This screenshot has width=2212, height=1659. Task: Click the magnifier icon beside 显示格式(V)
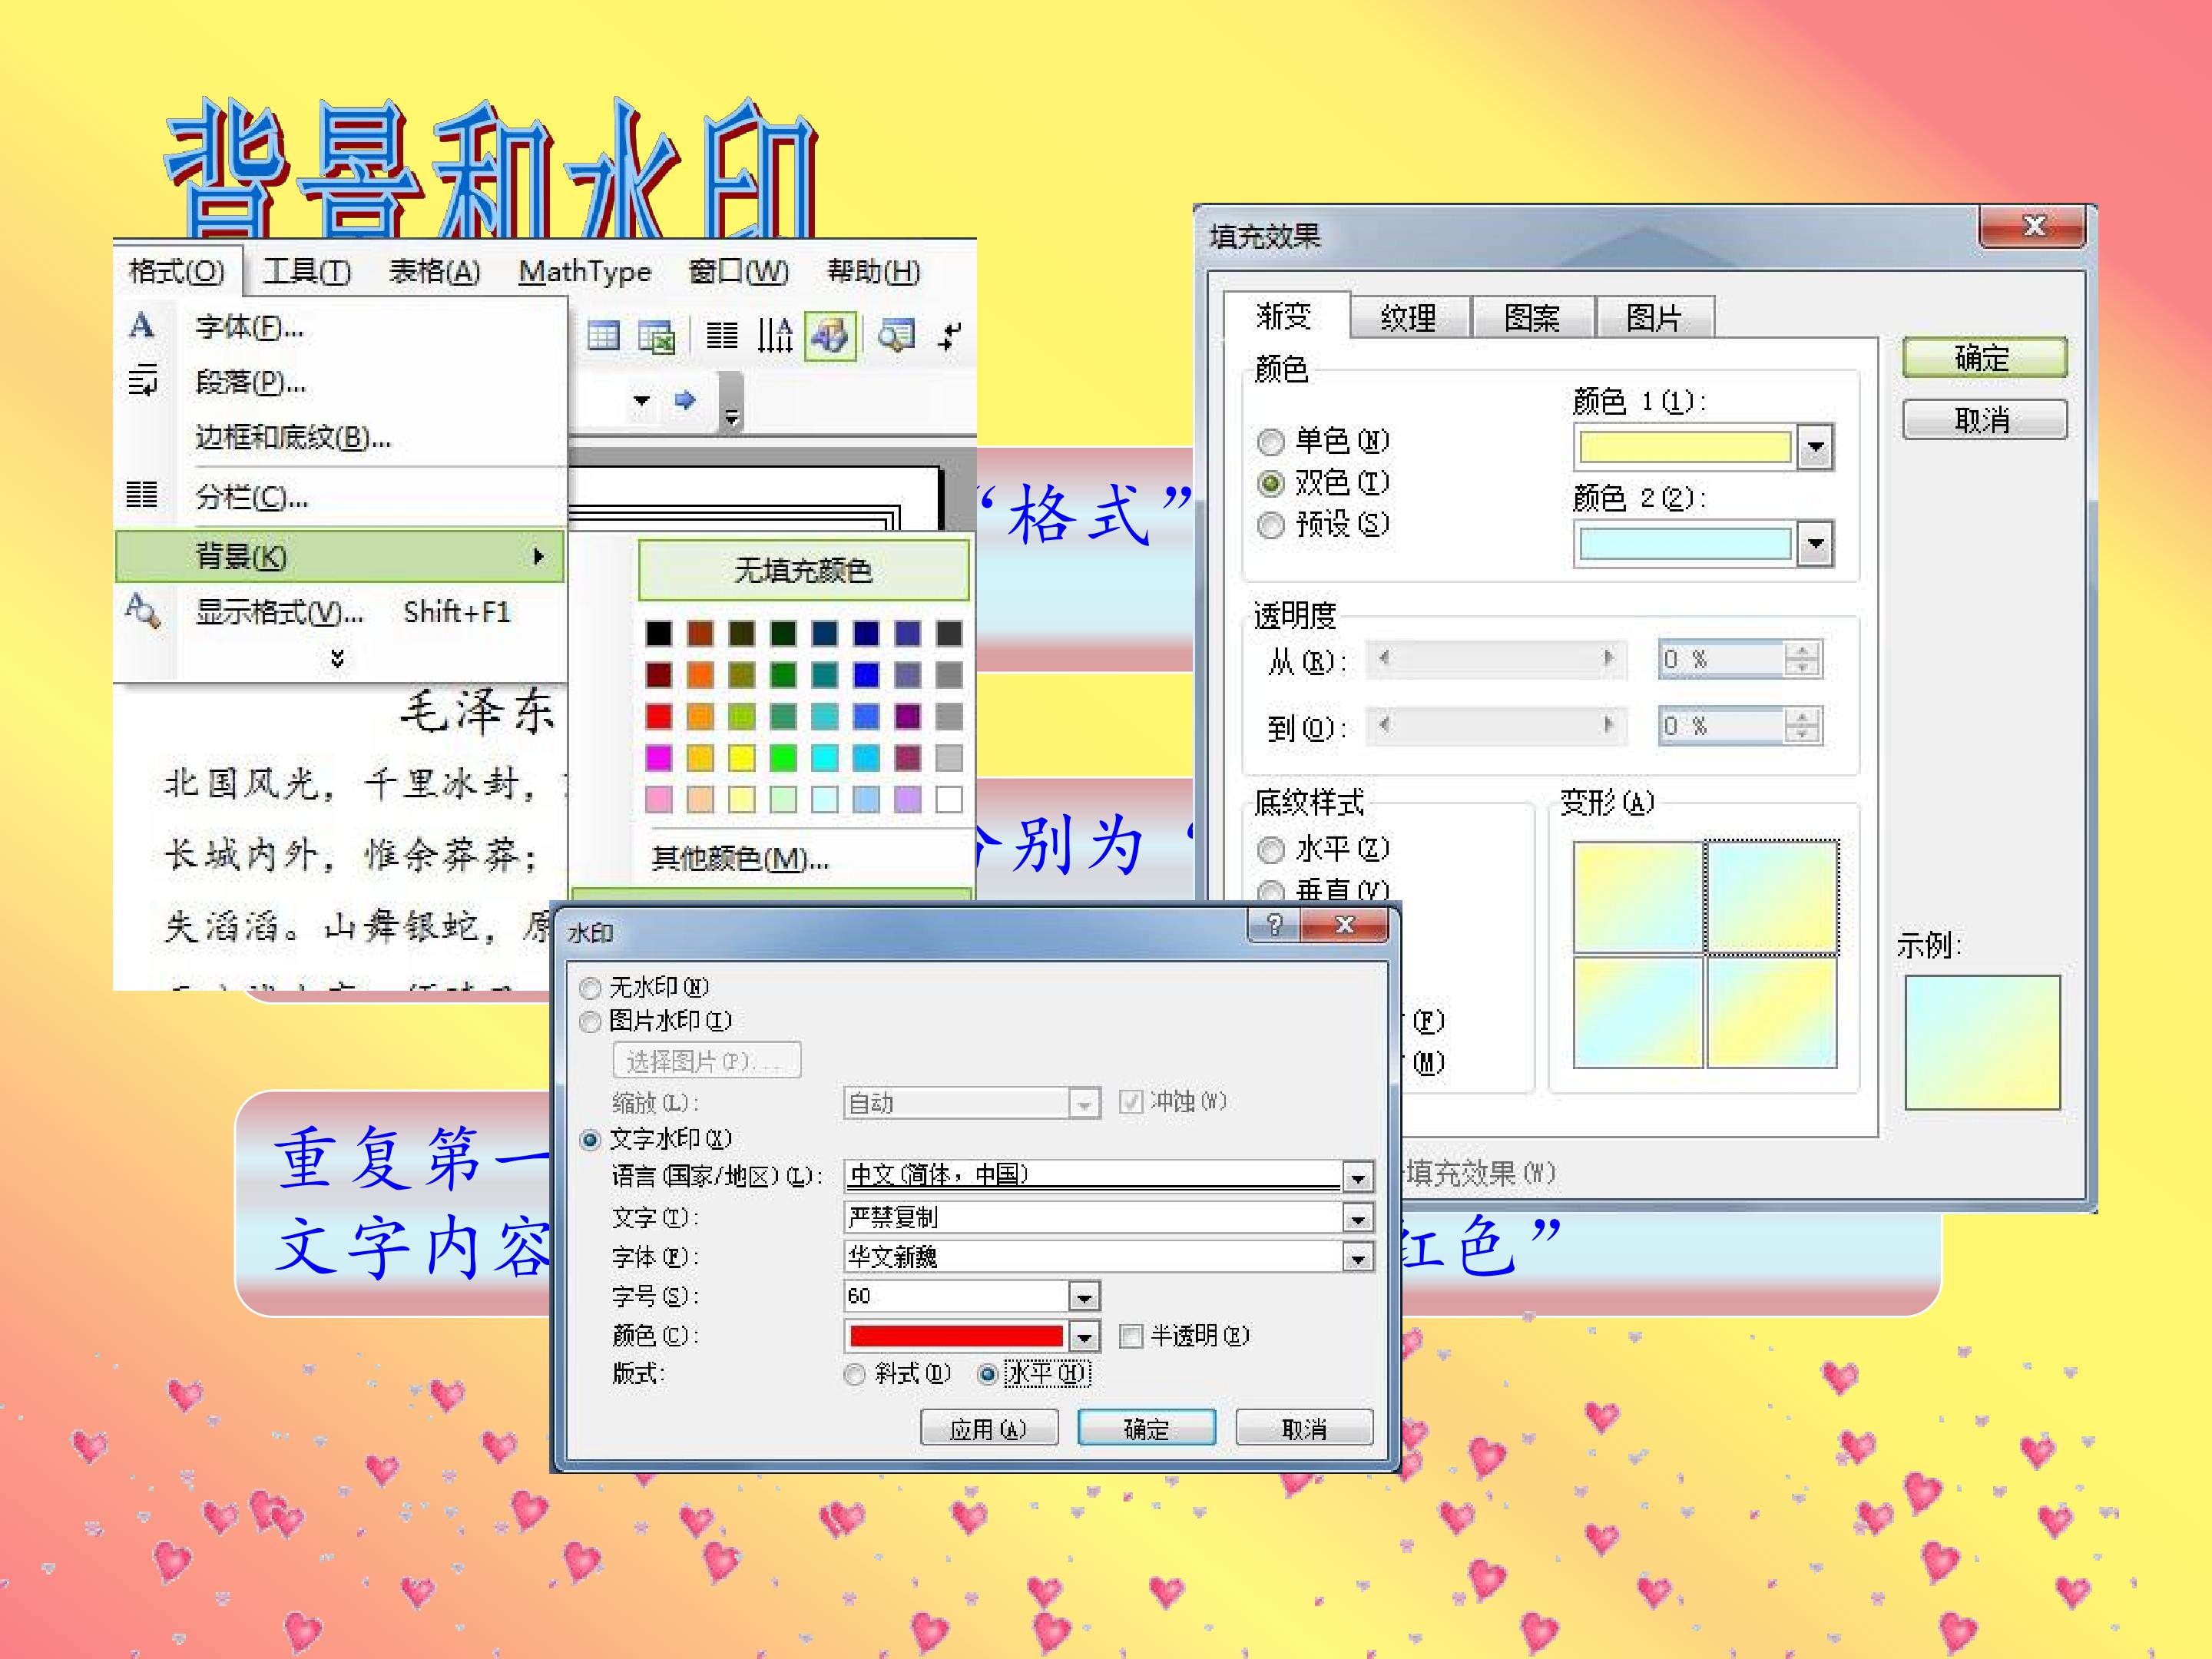142,610
